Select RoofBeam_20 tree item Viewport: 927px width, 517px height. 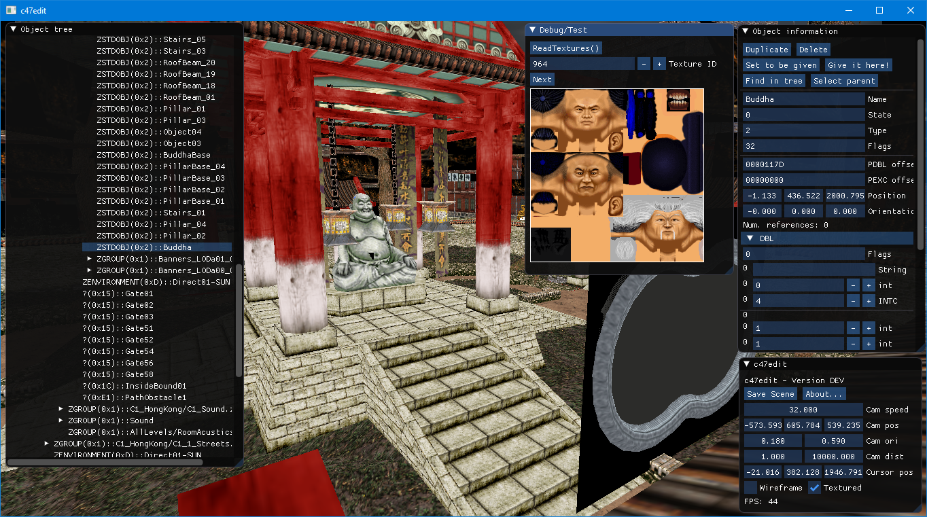[x=156, y=63]
